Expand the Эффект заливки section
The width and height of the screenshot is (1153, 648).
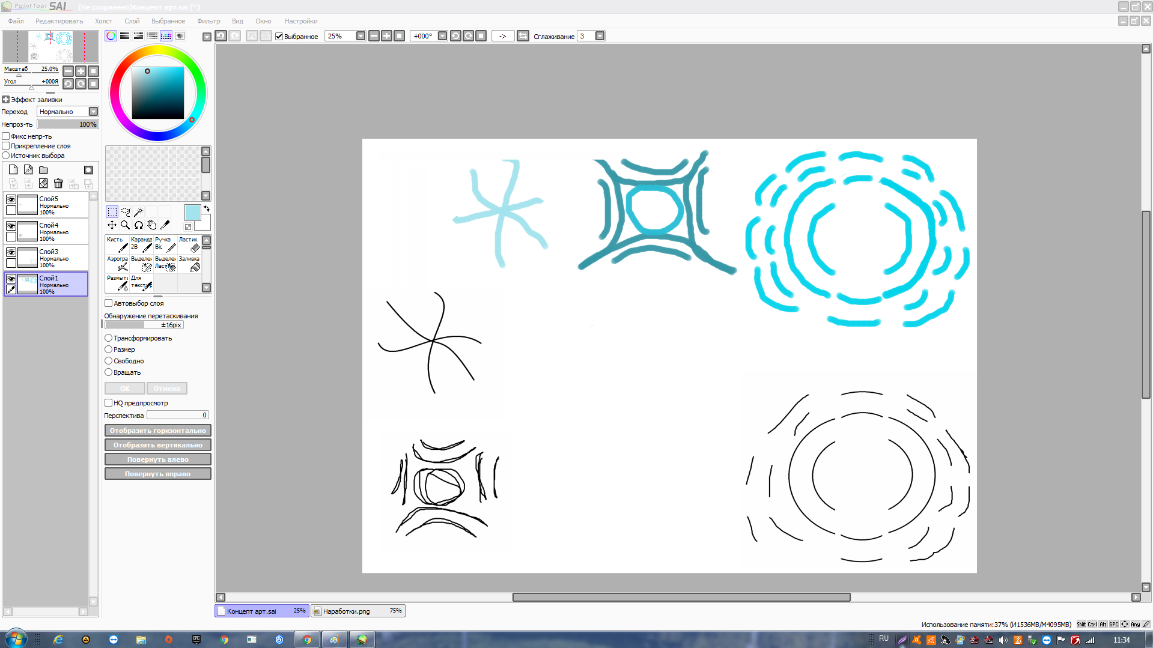point(6,100)
